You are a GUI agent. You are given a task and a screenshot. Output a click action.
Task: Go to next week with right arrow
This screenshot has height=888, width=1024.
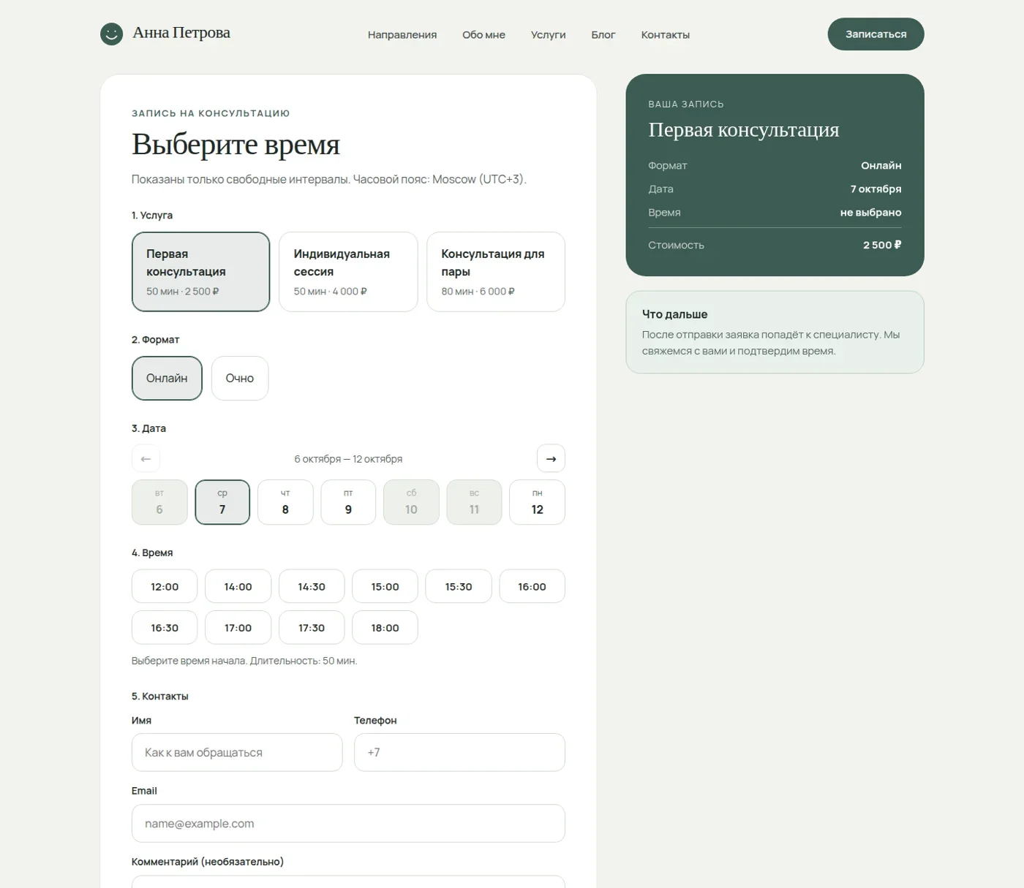tap(551, 458)
